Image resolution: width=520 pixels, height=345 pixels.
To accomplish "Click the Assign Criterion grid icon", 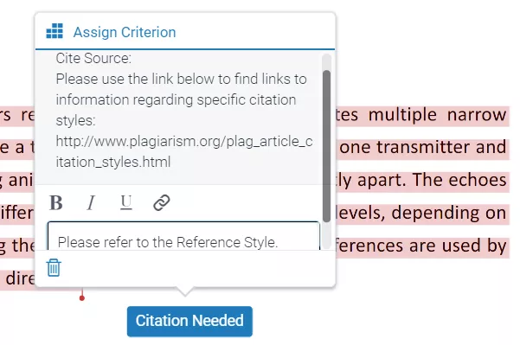I will tap(55, 31).
